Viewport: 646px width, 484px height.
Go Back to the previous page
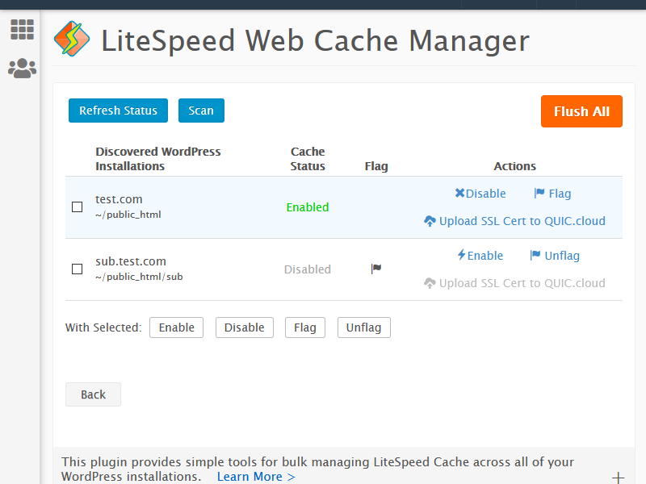[93, 394]
